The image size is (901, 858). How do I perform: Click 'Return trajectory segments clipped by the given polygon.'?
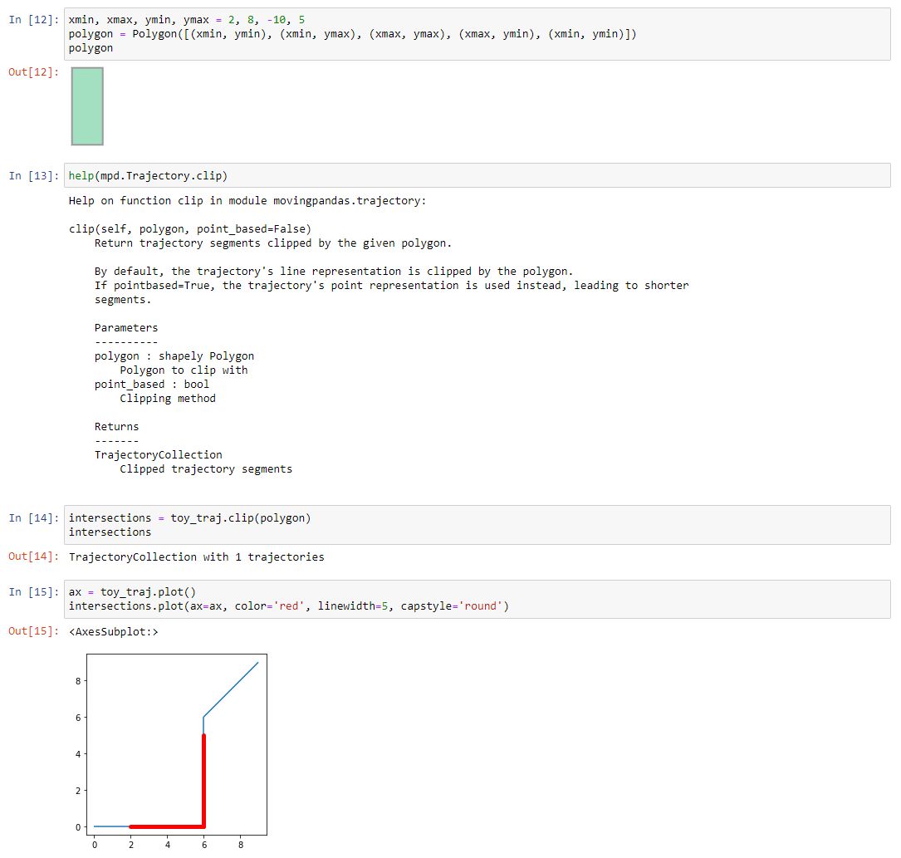click(x=273, y=243)
